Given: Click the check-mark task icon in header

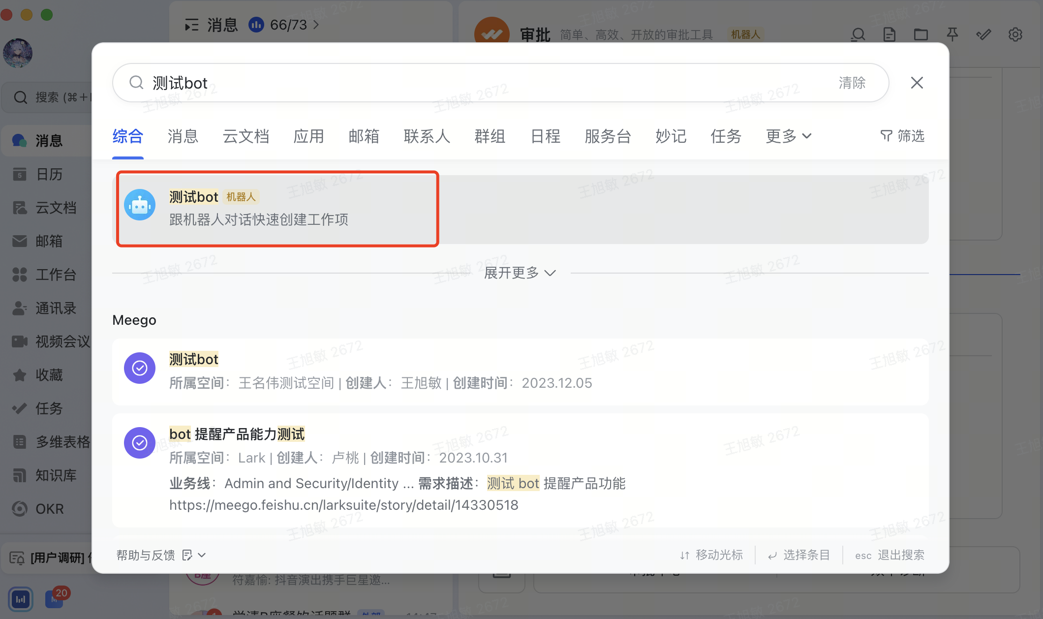Looking at the screenshot, I should (x=984, y=34).
